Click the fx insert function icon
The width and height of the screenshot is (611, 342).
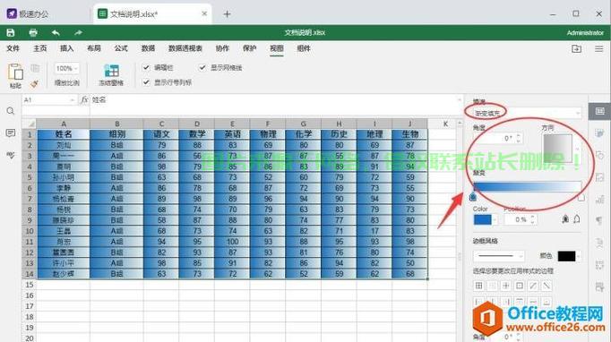tap(84, 100)
